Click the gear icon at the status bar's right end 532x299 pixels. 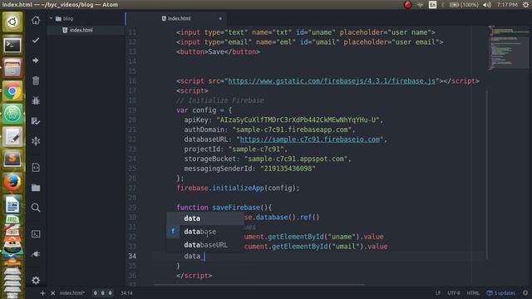(x=525, y=292)
